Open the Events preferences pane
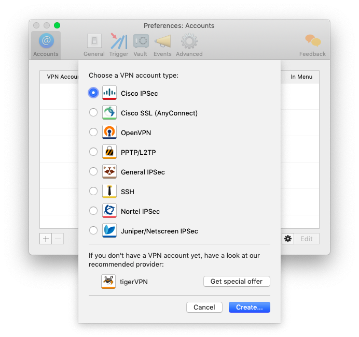Screen dimensions: 359x337 click(x=162, y=45)
